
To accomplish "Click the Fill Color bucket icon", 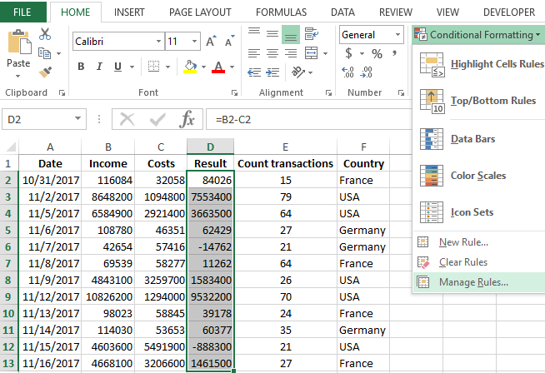I will pyautogui.click(x=189, y=67).
